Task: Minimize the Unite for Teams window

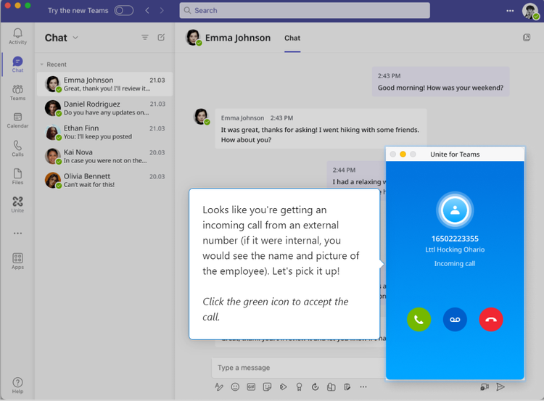Action: tap(403, 154)
